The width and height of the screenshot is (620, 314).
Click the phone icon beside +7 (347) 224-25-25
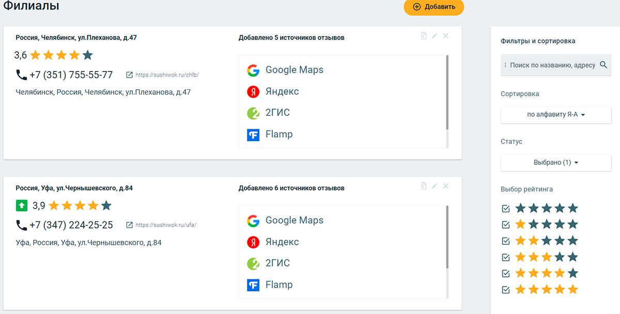pyautogui.click(x=21, y=225)
